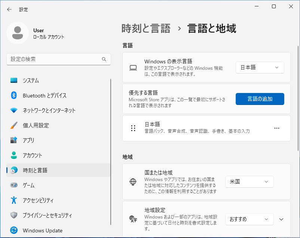Viewport: 300px width, 238px height.
Task: Click the 時刻と言語 globe clock icon
Action: coord(14,170)
